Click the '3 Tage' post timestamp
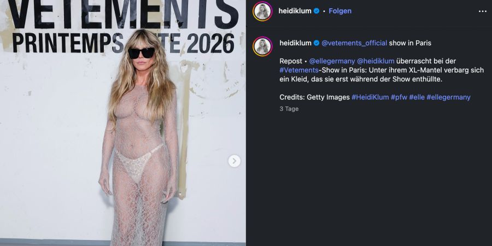The image size is (492, 246). pos(289,109)
